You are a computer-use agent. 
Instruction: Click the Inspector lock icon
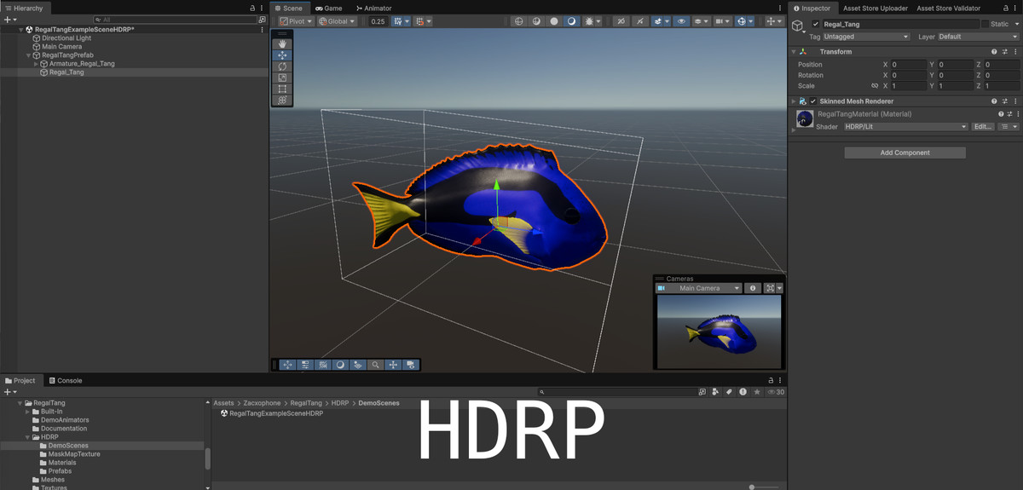click(1004, 9)
